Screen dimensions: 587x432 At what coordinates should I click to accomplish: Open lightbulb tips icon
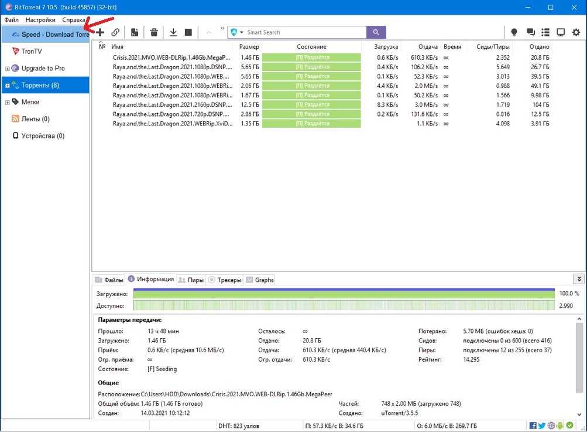pos(514,32)
